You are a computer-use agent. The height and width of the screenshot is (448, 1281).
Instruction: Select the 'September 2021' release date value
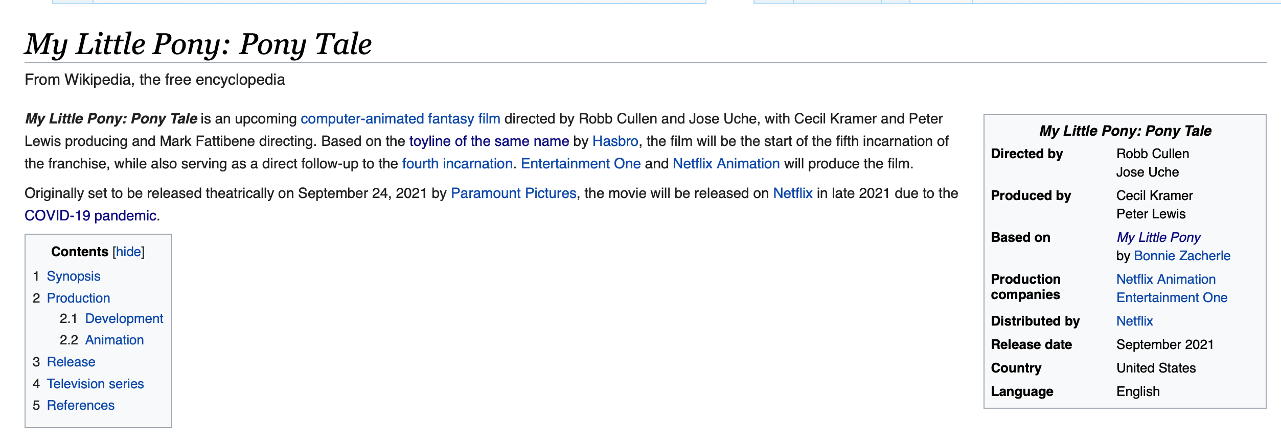1165,345
